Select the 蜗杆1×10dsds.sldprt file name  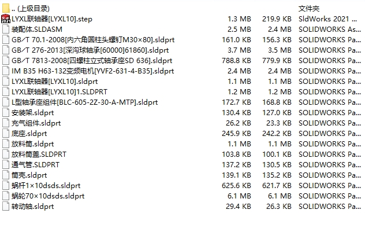click(46, 186)
